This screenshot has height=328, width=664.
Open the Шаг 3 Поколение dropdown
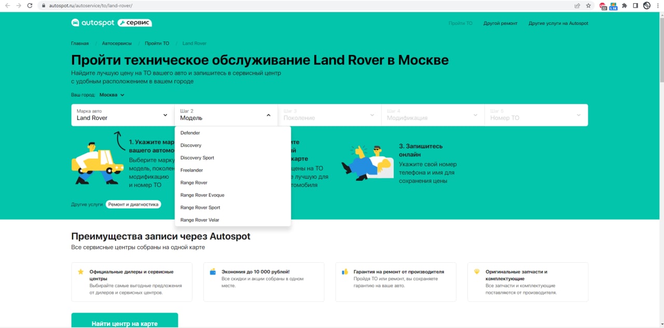click(x=329, y=115)
